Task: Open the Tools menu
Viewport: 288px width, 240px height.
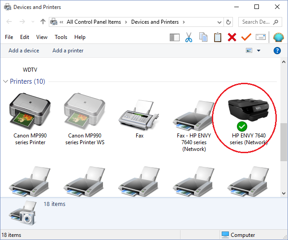Action: (x=61, y=37)
